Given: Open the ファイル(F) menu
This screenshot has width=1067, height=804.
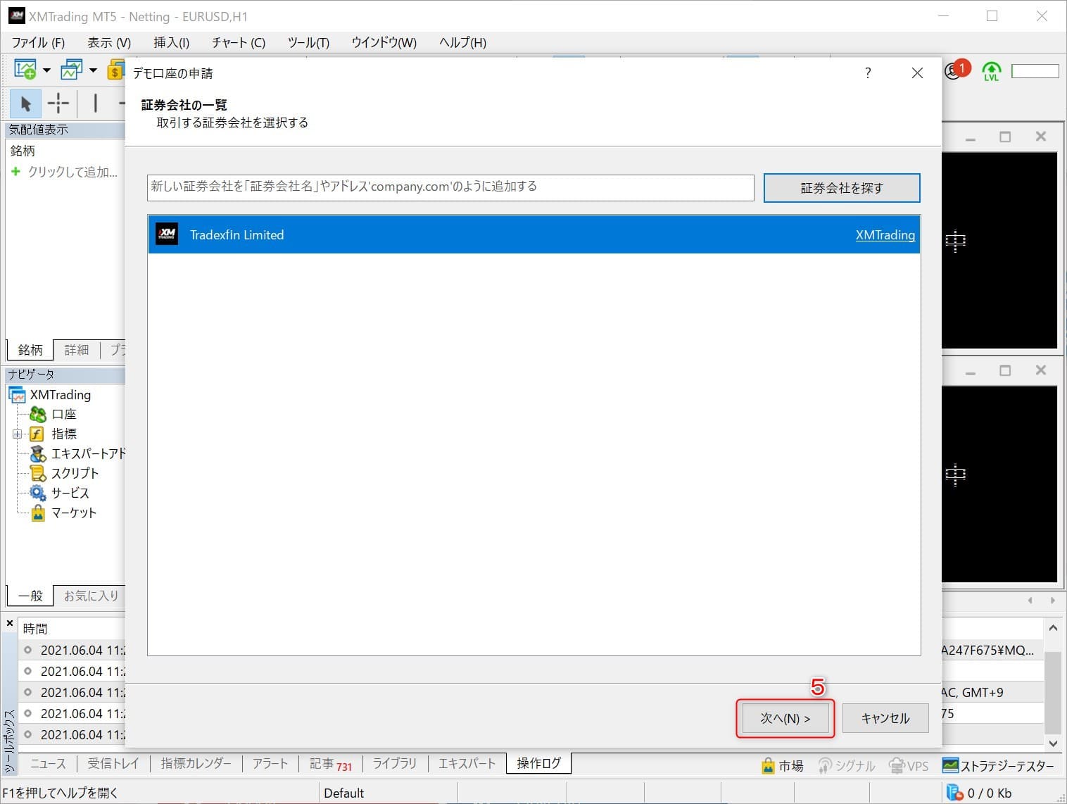Looking at the screenshot, I should click(x=38, y=42).
